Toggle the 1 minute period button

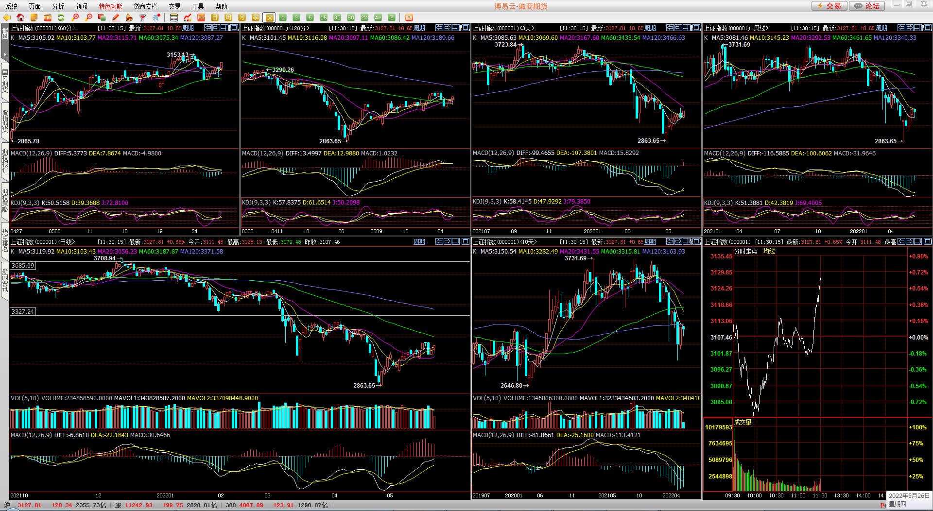[x=283, y=17]
